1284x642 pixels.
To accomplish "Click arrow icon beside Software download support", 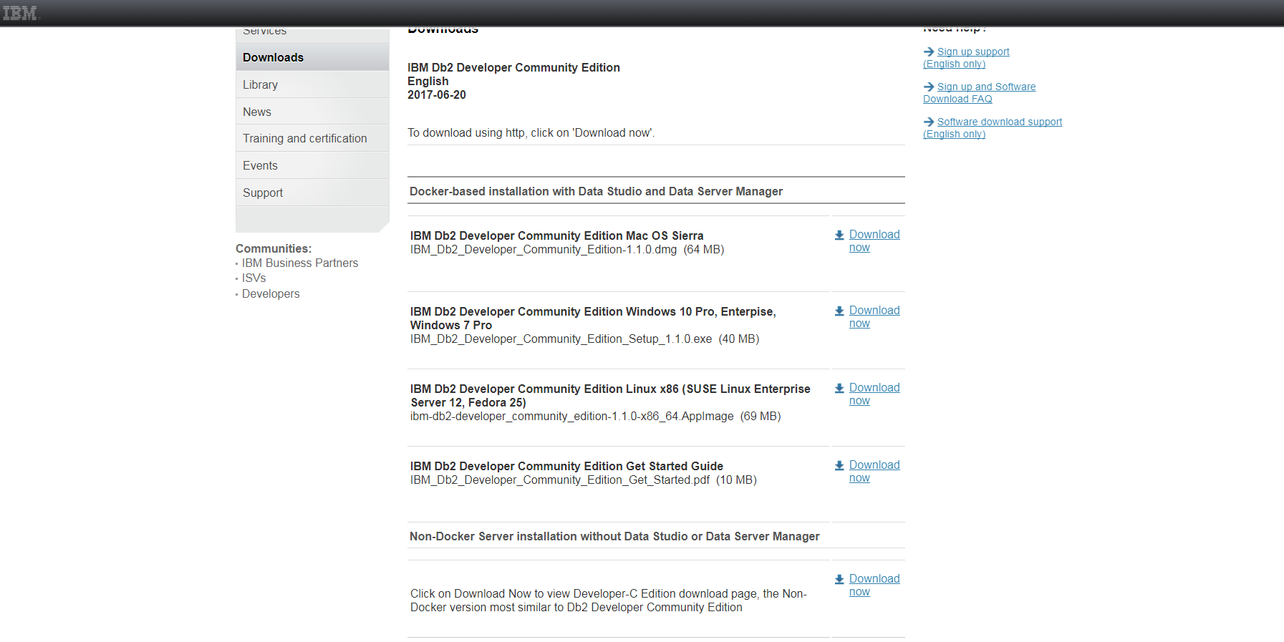I will pos(929,122).
